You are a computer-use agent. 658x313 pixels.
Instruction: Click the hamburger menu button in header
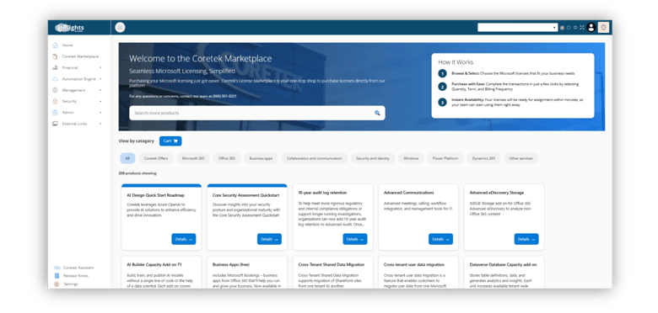coord(120,28)
